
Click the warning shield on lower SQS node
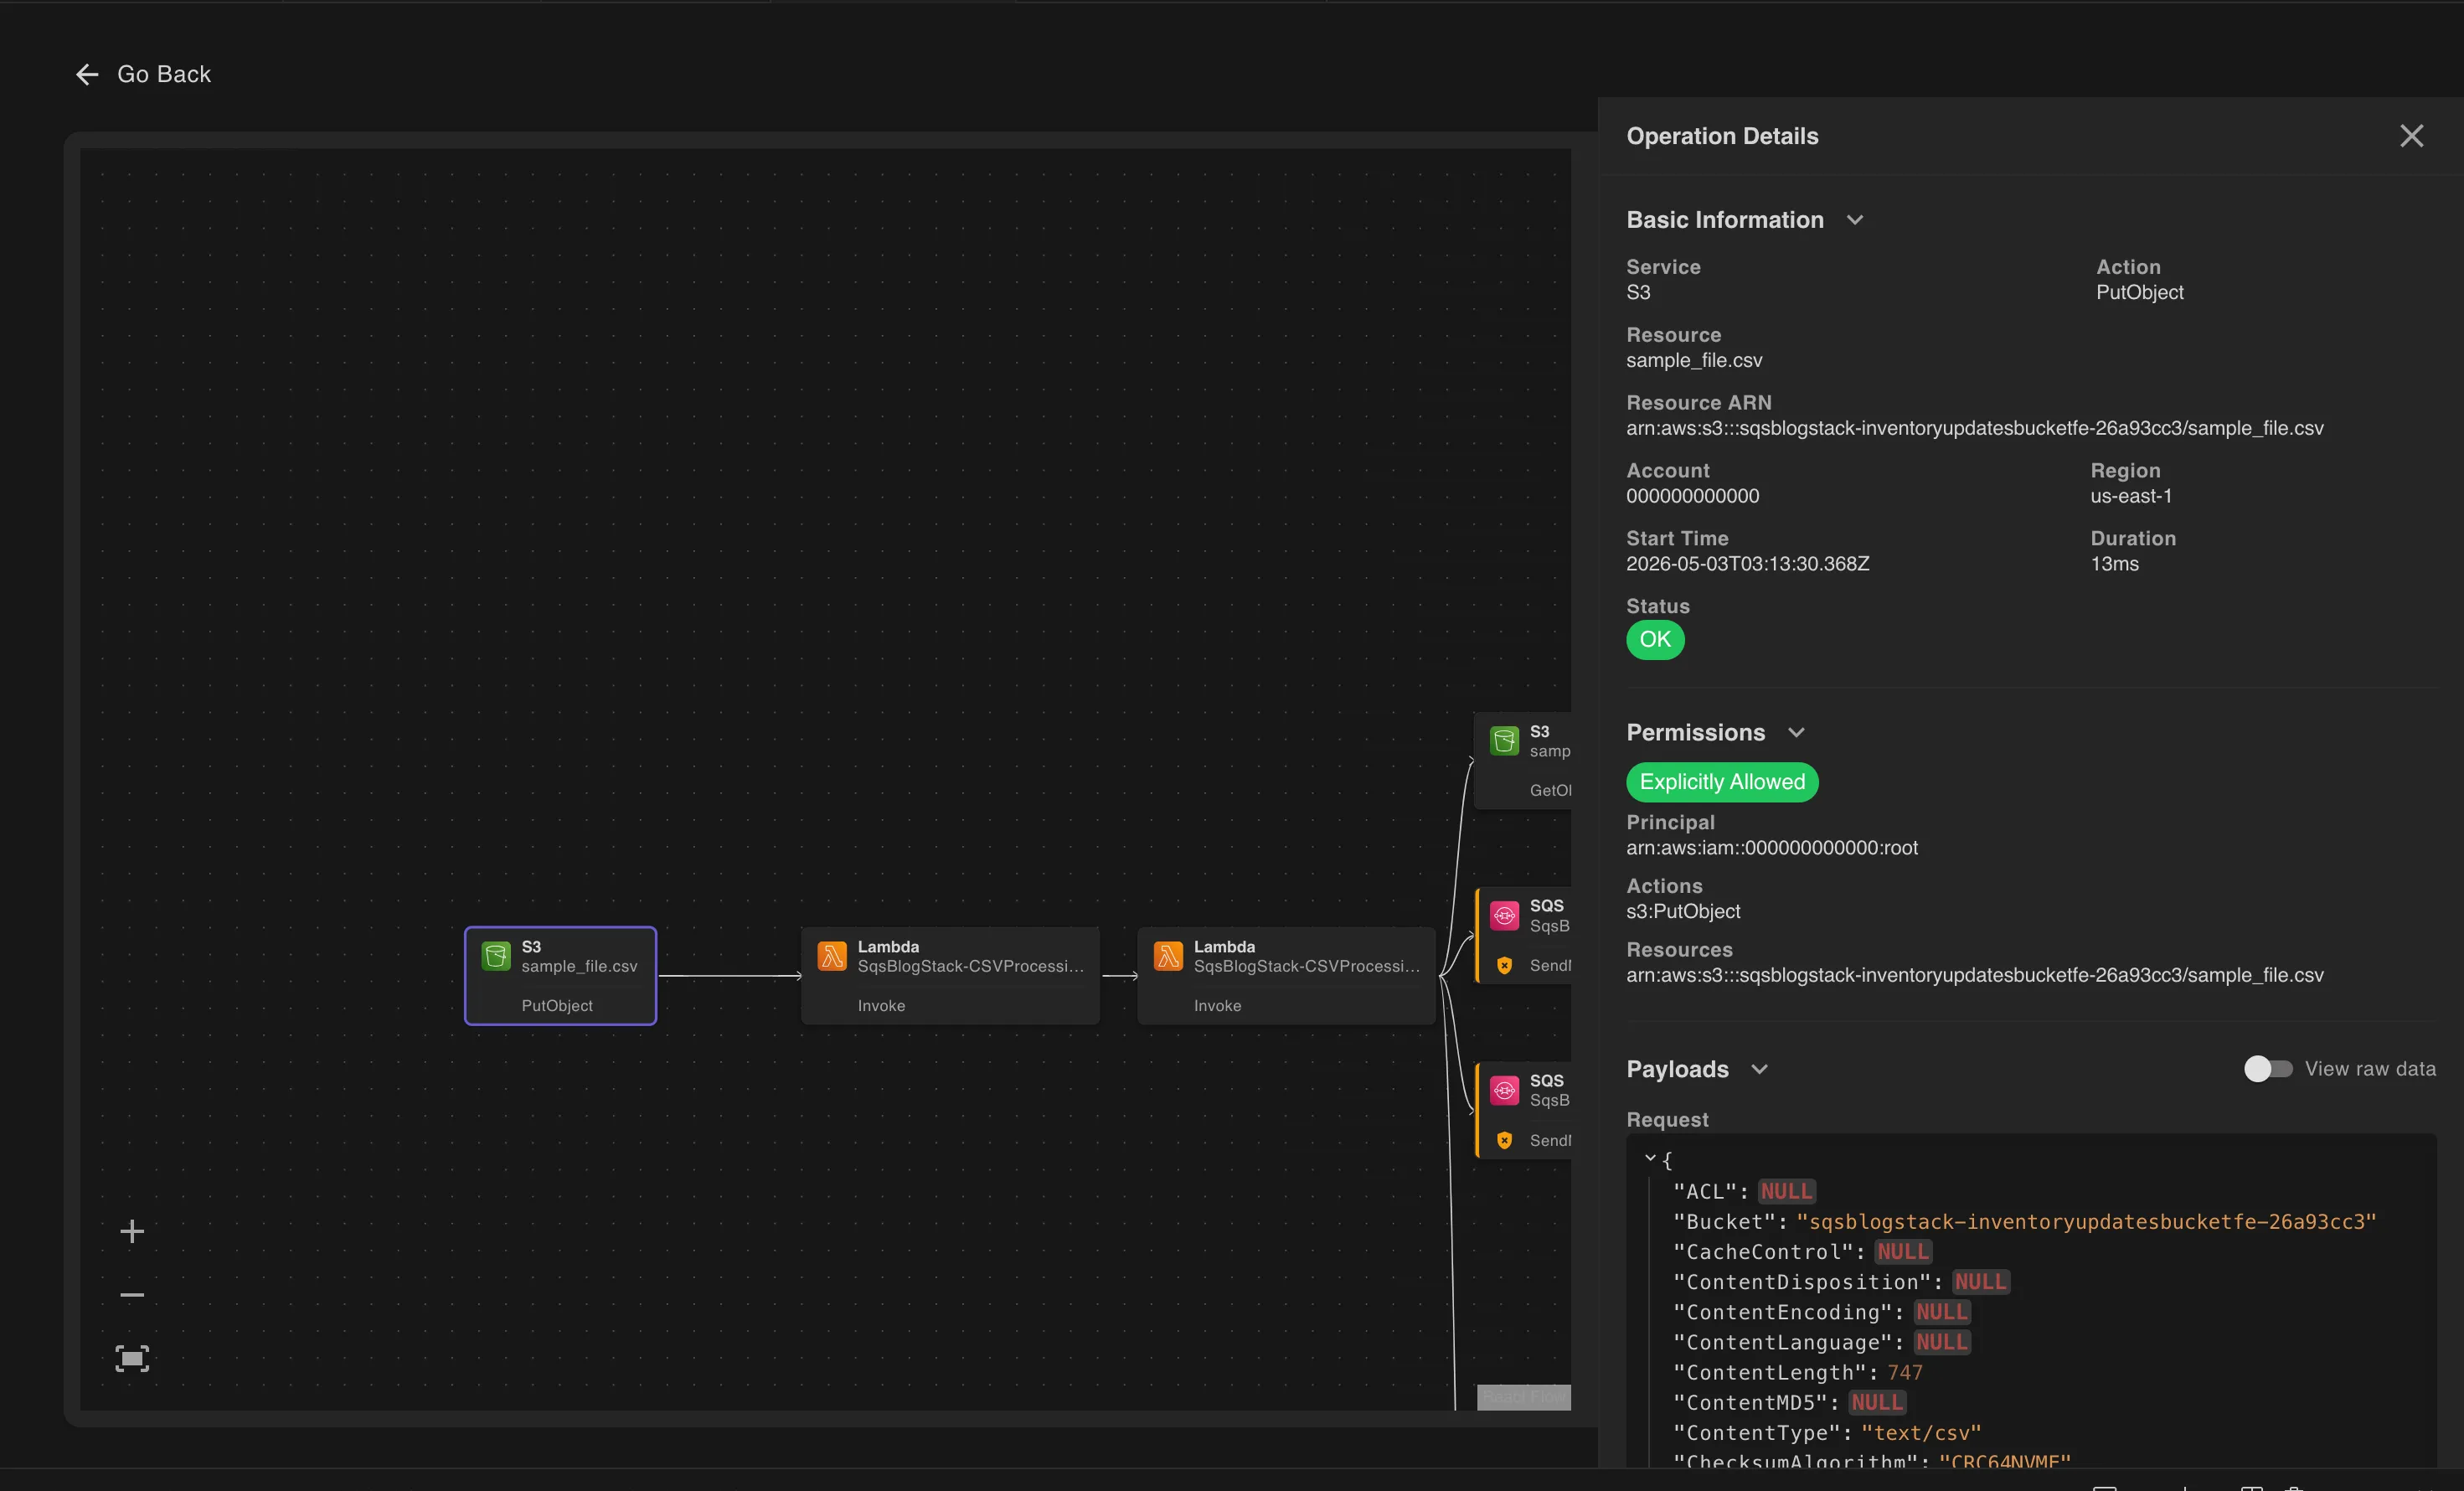pos(1504,1140)
